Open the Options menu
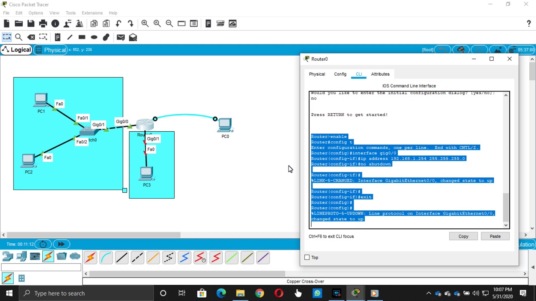Screen dimensions: 536x301 click(x=36, y=13)
